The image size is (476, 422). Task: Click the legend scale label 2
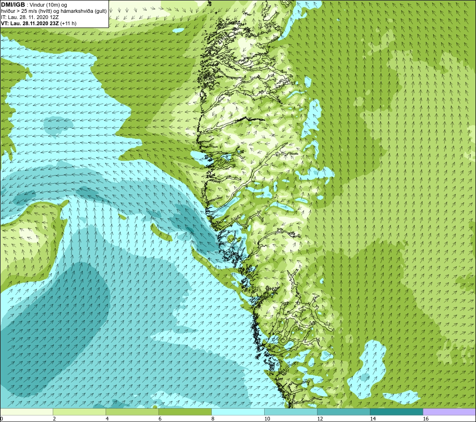54,419
